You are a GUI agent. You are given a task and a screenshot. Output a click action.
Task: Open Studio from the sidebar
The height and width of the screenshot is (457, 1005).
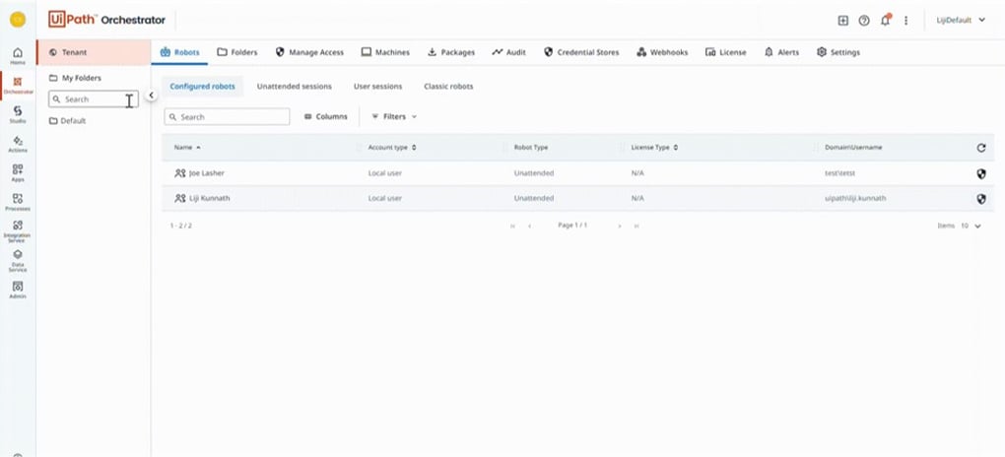click(18, 114)
